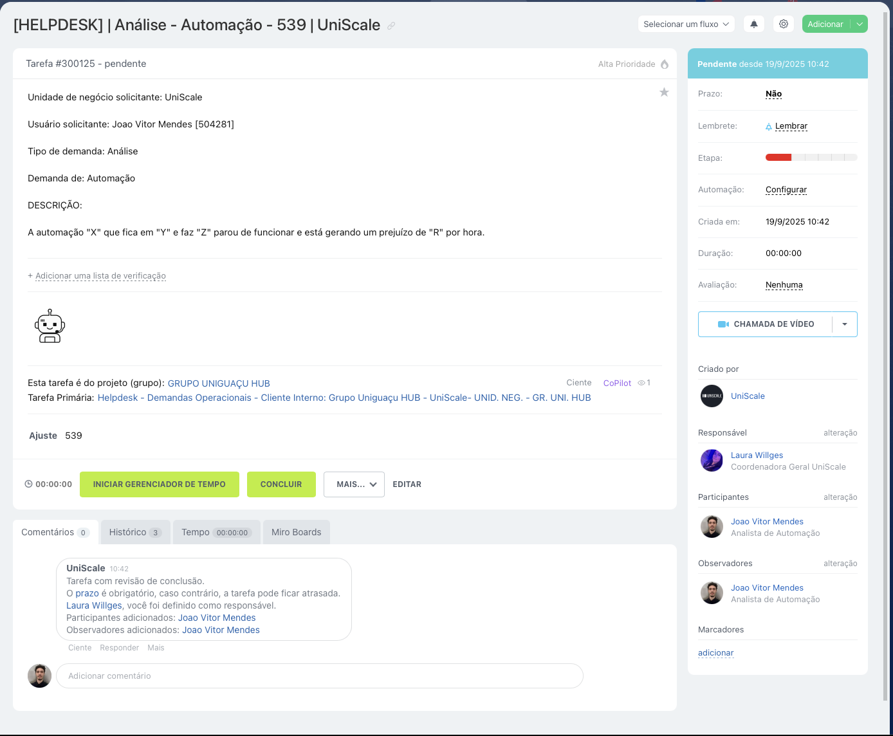Image resolution: width=893 pixels, height=736 pixels.
Task: Expand the Adicionar button arrow
Action: [x=860, y=24]
